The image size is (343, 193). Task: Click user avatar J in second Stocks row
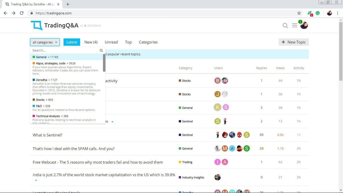coord(217,94)
